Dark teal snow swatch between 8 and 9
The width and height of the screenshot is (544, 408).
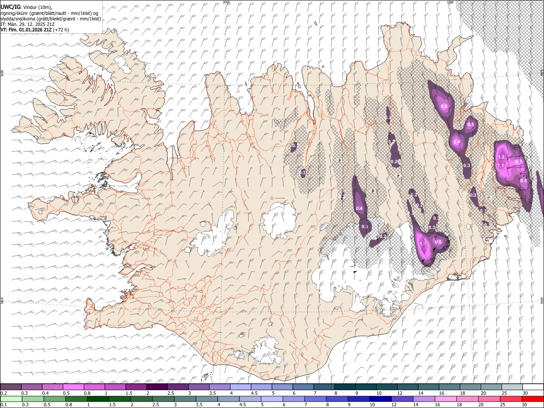(x=345, y=387)
